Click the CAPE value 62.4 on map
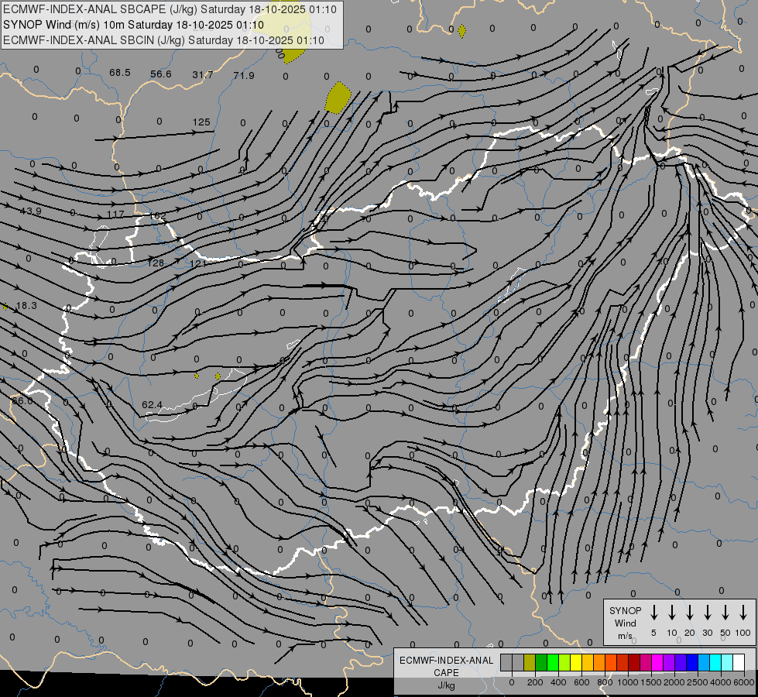This screenshot has width=758, height=697. (x=153, y=404)
